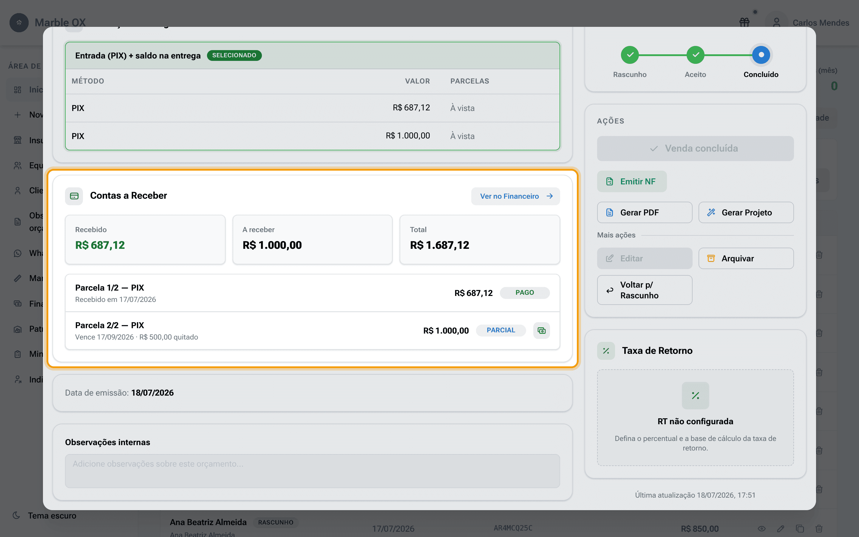The height and width of the screenshot is (537, 859).
Task: Click the RT não configurada percent icon
Action: [x=695, y=395]
